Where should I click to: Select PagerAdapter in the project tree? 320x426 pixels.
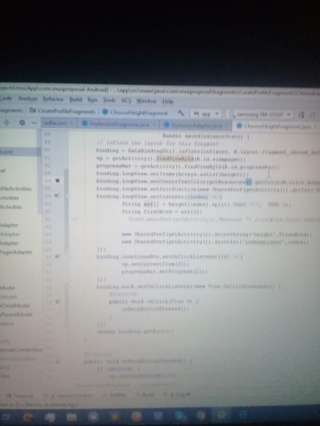16,252
